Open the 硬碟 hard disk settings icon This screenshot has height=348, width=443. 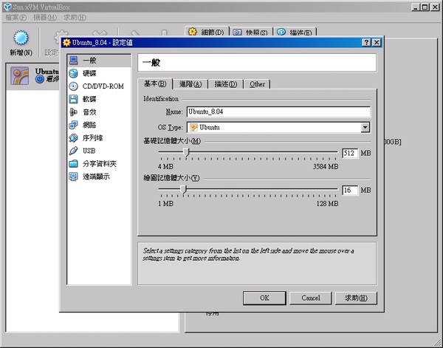pyautogui.click(x=73, y=73)
